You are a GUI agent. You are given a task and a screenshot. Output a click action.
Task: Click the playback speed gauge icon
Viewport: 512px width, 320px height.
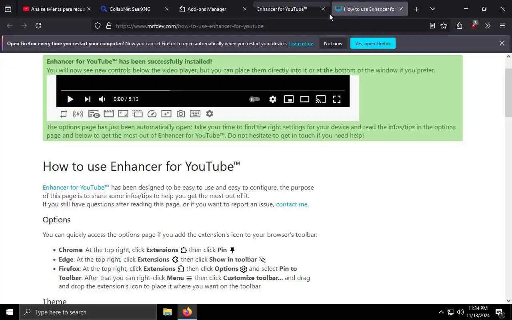click(x=152, y=114)
